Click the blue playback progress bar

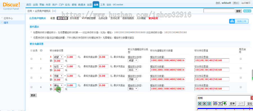pos(225,108)
